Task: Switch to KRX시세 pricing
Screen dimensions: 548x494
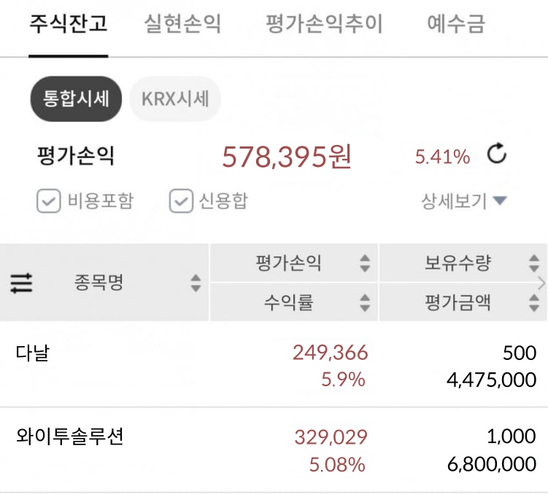Action: [x=175, y=98]
